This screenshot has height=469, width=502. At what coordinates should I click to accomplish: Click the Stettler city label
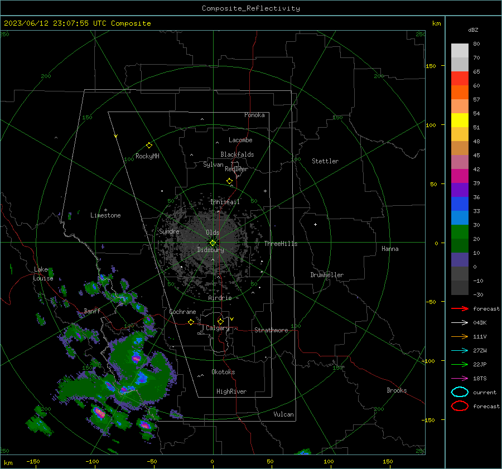[x=325, y=161]
